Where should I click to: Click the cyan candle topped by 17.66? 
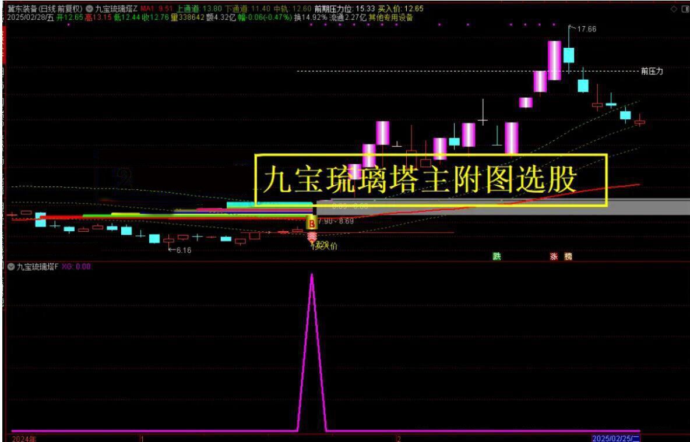click(x=569, y=55)
